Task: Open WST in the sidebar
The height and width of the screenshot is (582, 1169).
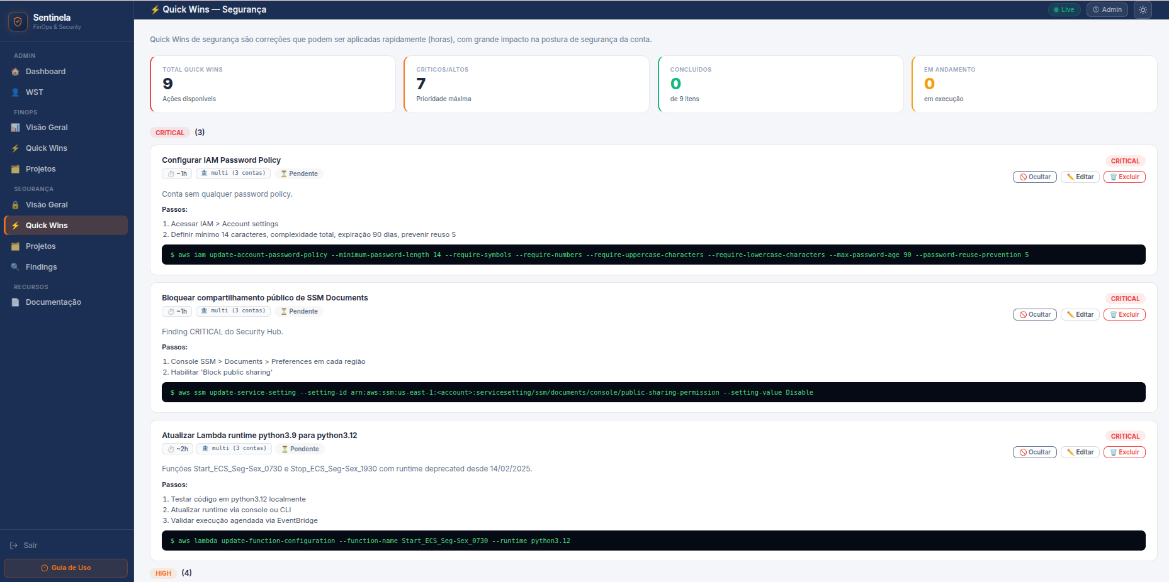Action: tap(65, 92)
